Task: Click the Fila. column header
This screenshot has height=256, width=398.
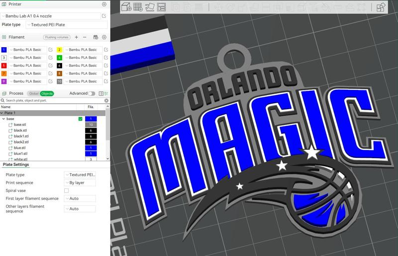Action: [x=91, y=107]
